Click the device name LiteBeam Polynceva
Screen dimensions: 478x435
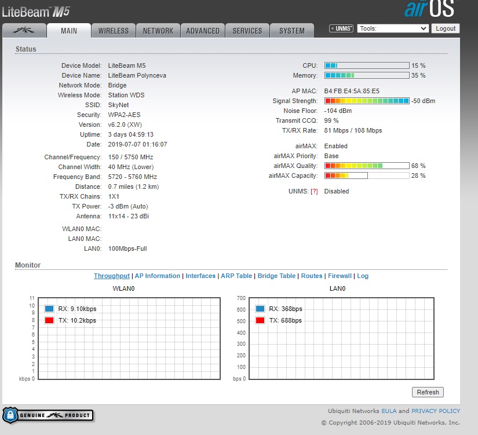(x=137, y=75)
